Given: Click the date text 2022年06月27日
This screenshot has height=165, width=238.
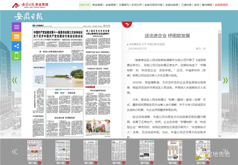Looking at the screenshot, I should tap(138, 49).
